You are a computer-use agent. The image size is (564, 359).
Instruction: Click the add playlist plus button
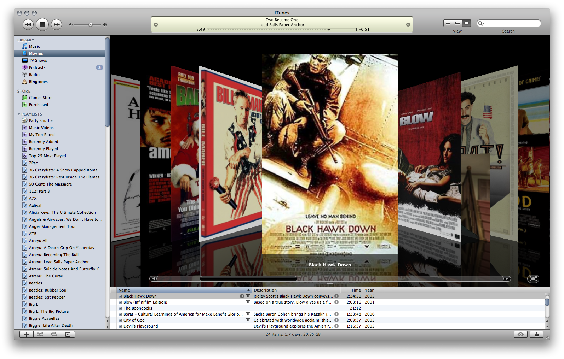click(27, 334)
